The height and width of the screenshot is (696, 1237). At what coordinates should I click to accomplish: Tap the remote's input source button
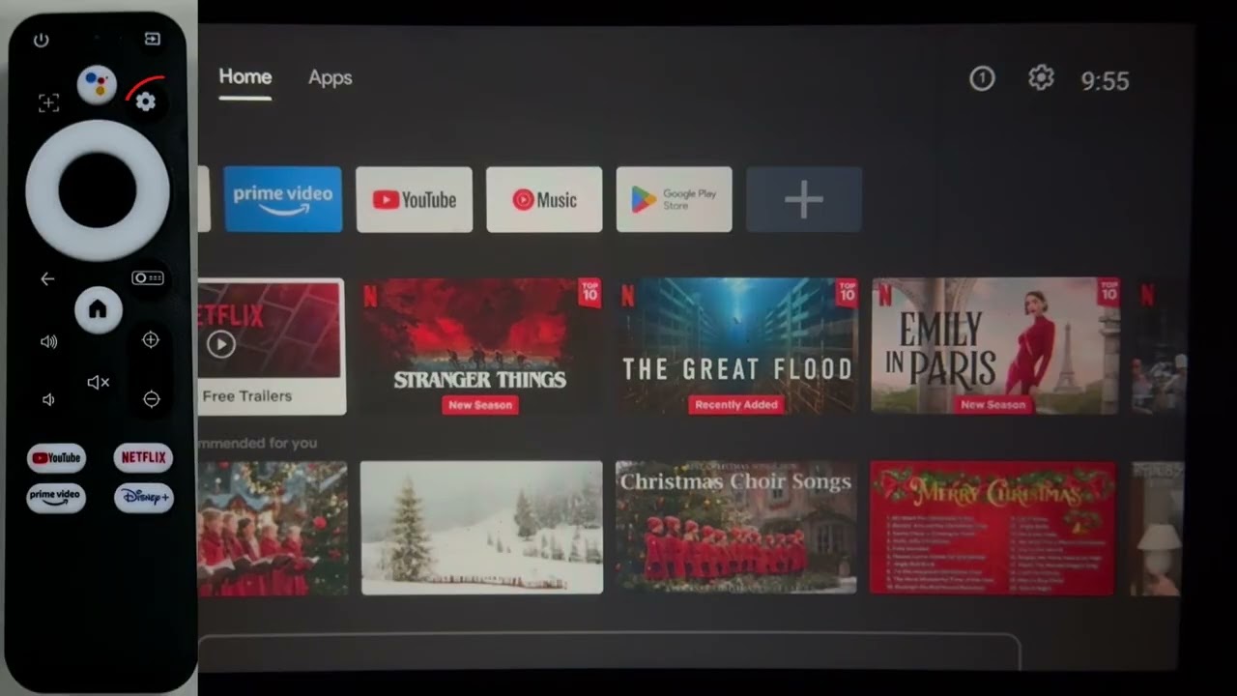[x=153, y=39]
